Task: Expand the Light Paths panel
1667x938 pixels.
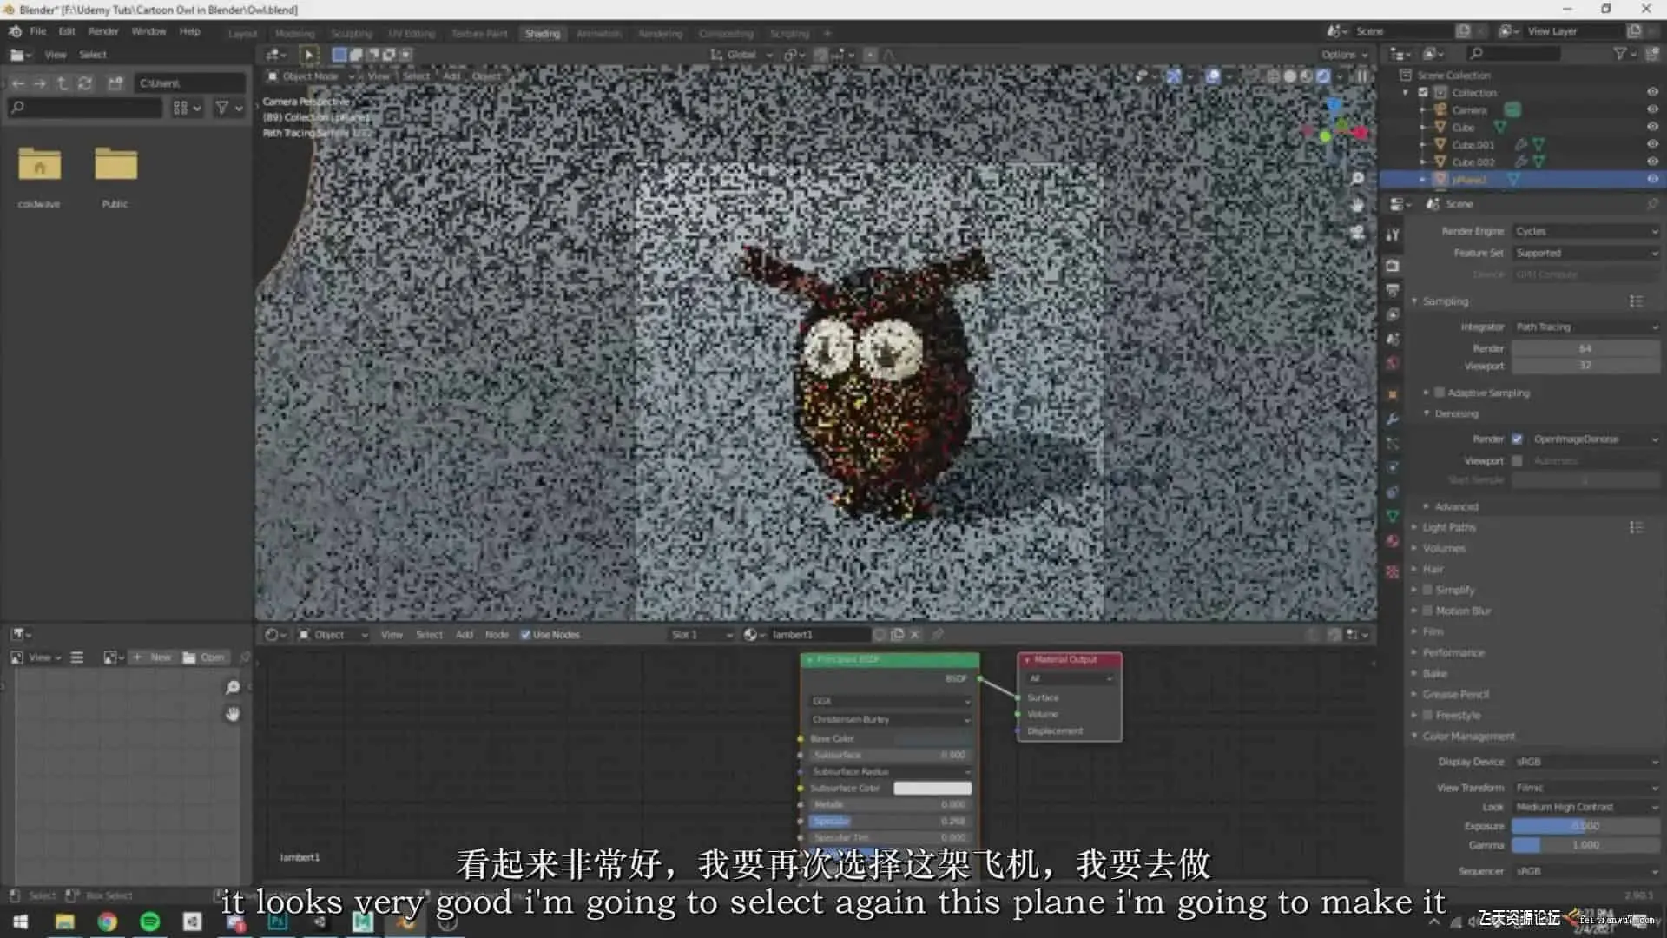Action: pyautogui.click(x=1448, y=527)
